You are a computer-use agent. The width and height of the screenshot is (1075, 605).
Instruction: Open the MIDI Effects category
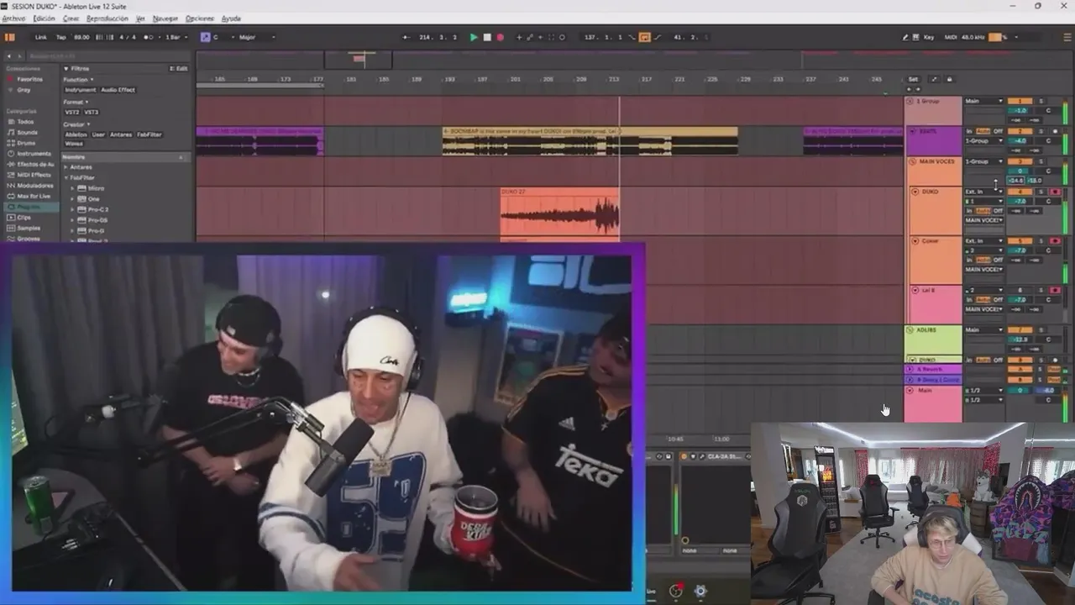click(x=34, y=175)
